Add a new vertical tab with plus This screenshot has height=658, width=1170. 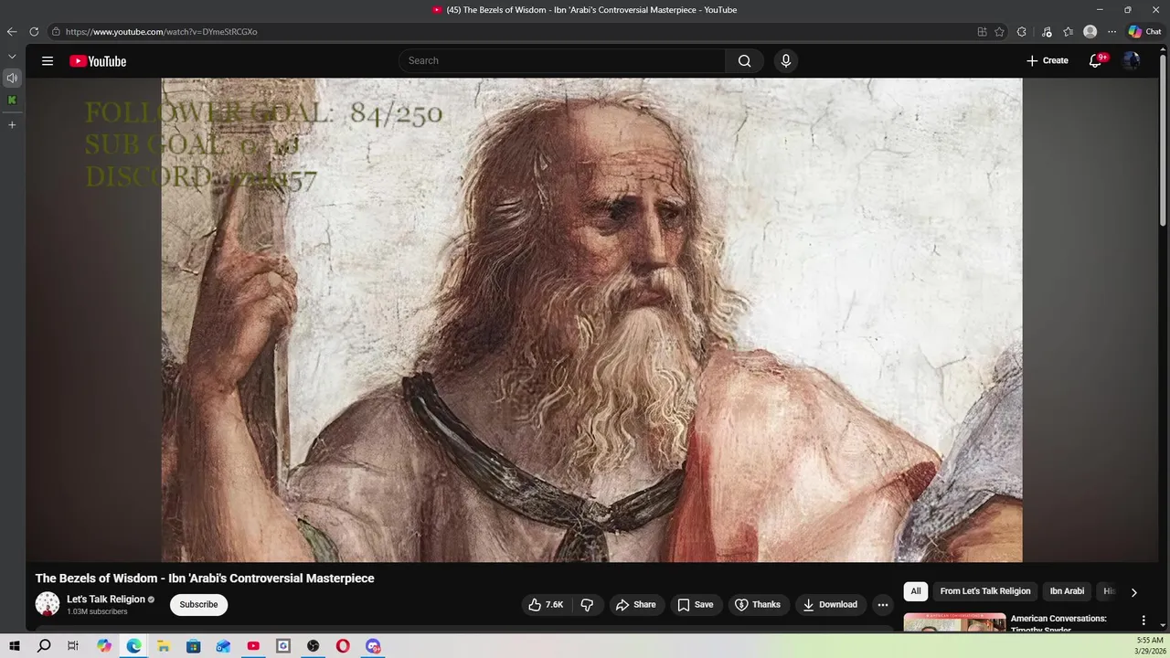tap(12, 124)
